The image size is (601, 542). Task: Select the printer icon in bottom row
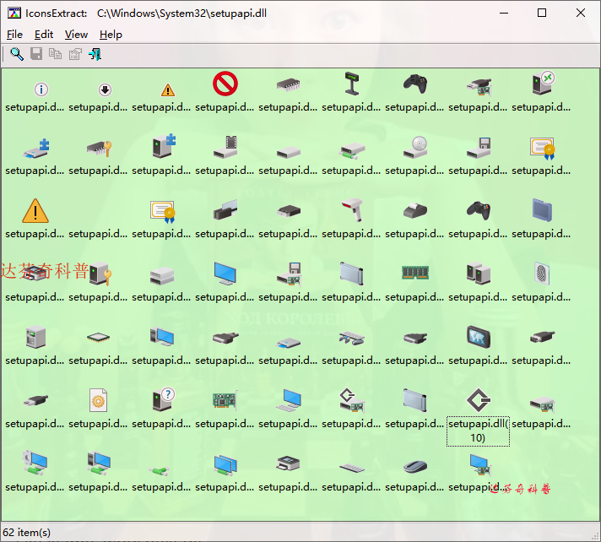288,463
